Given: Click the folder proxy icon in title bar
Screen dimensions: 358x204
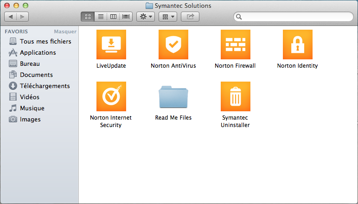Looking at the screenshot, I should pos(149,6).
